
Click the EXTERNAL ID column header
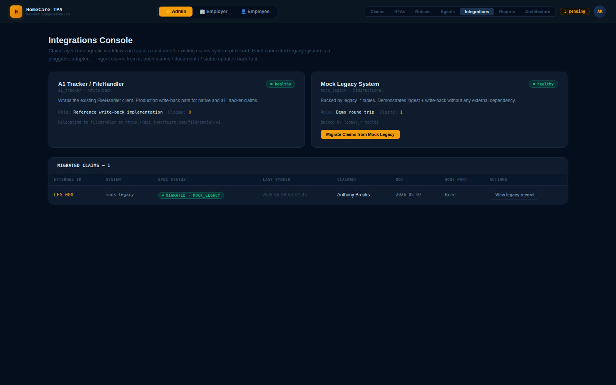click(x=68, y=180)
